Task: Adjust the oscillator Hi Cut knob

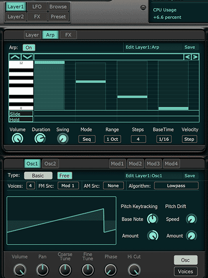Action: click(x=134, y=269)
